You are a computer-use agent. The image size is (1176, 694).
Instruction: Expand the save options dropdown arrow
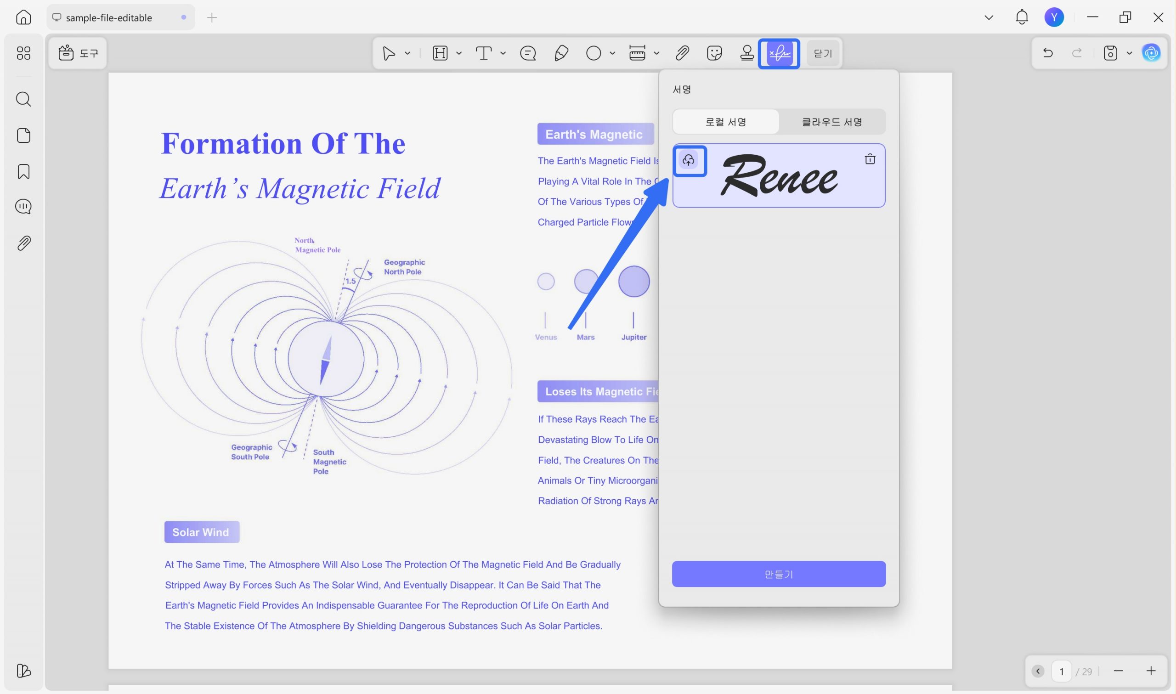point(1129,53)
